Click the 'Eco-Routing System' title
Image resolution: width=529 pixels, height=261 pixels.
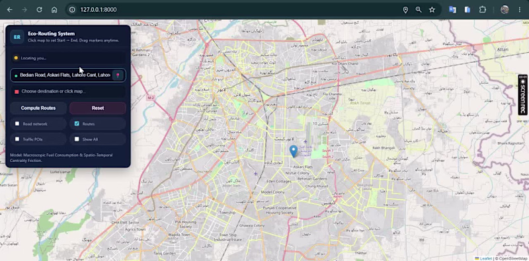click(x=52, y=34)
